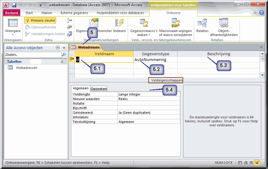Switch to PivotTable view from status bar
Image resolution: width=268 pixels, height=169 pixels.
pos(246,163)
